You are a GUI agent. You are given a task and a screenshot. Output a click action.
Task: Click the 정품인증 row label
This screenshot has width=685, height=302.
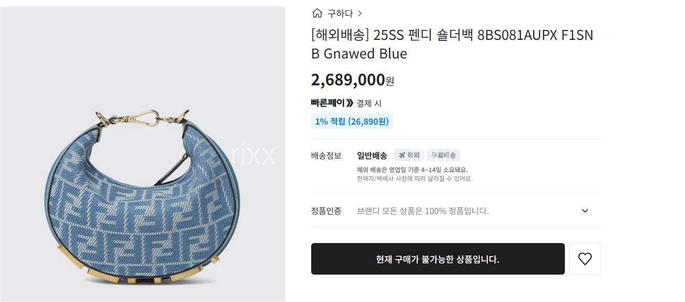tap(326, 210)
